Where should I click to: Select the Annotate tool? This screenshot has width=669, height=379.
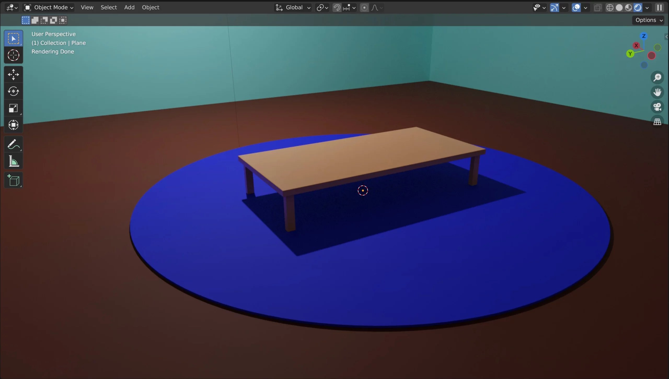[13, 144]
